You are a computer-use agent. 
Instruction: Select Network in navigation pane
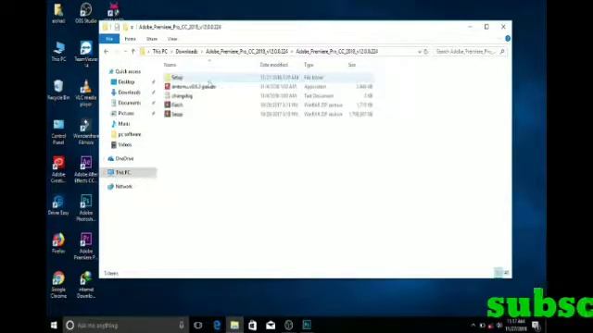click(x=123, y=187)
